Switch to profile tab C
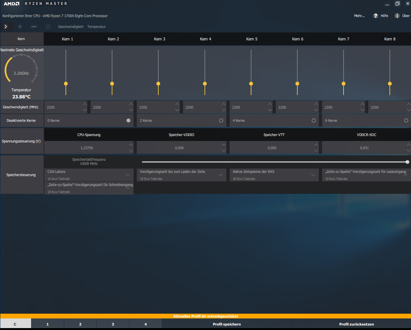This screenshot has width=411, height=330. tap(16, 324)
